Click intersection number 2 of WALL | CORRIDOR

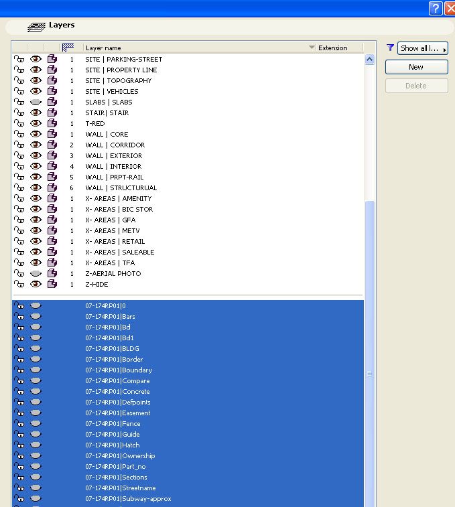(72, 145)
